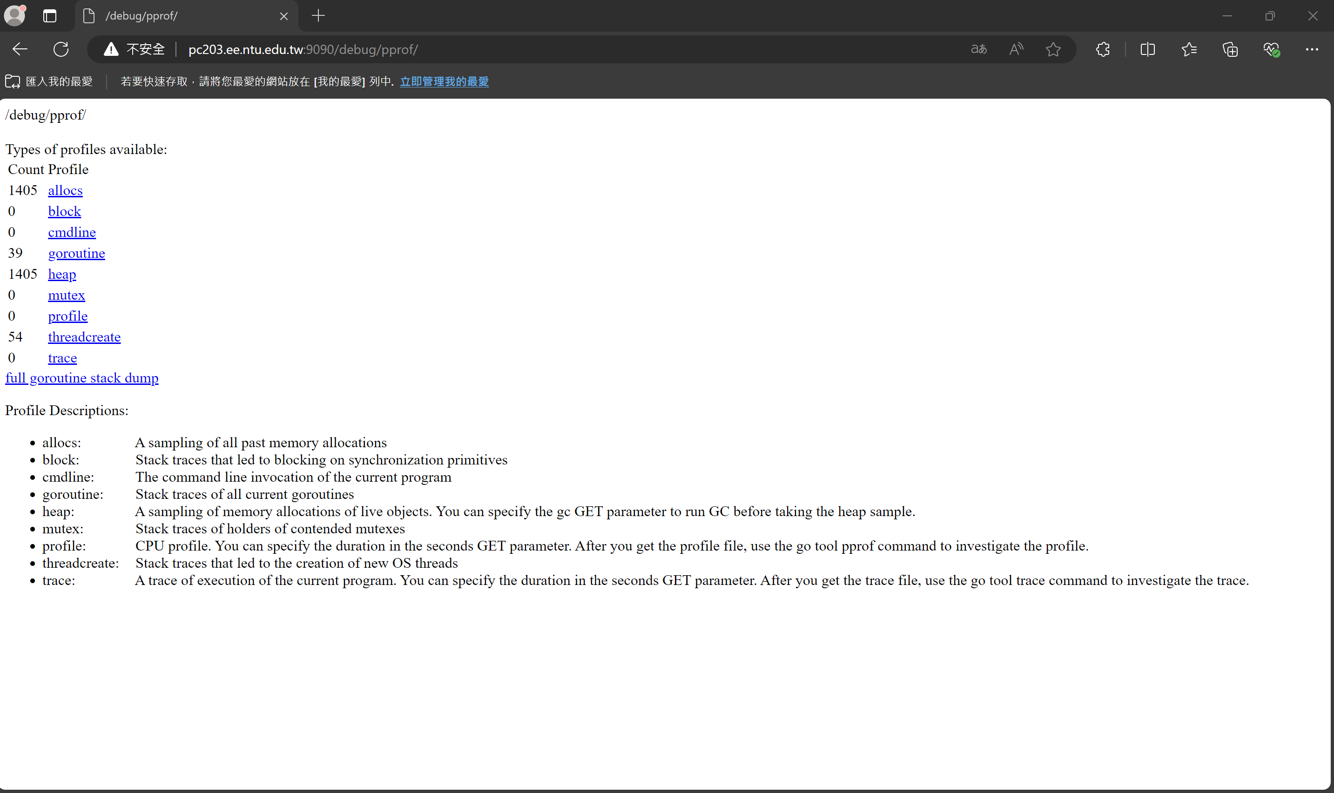Open the collections icon

[x=1230, y=49]
